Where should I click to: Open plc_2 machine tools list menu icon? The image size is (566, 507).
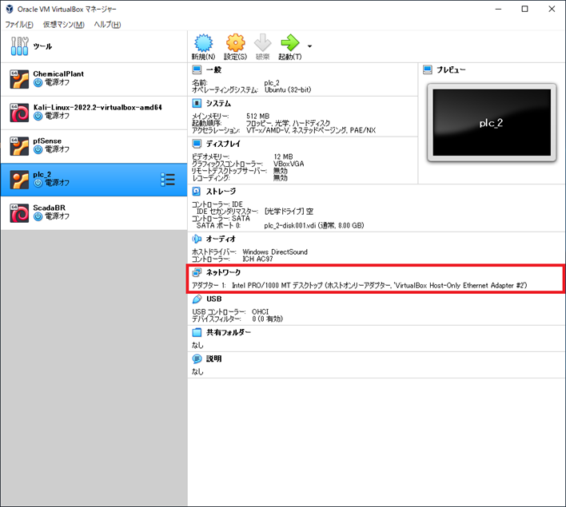(168, 180)
